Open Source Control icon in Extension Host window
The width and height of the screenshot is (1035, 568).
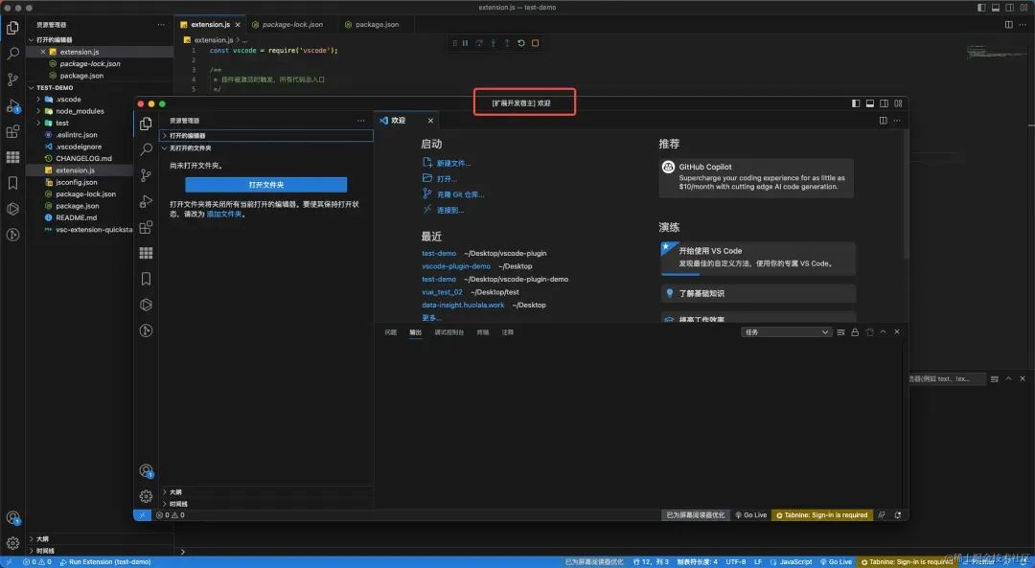pyautogui.click(x=146, y=175)
